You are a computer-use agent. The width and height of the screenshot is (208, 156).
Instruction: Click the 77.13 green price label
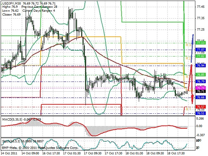point(201,43)
